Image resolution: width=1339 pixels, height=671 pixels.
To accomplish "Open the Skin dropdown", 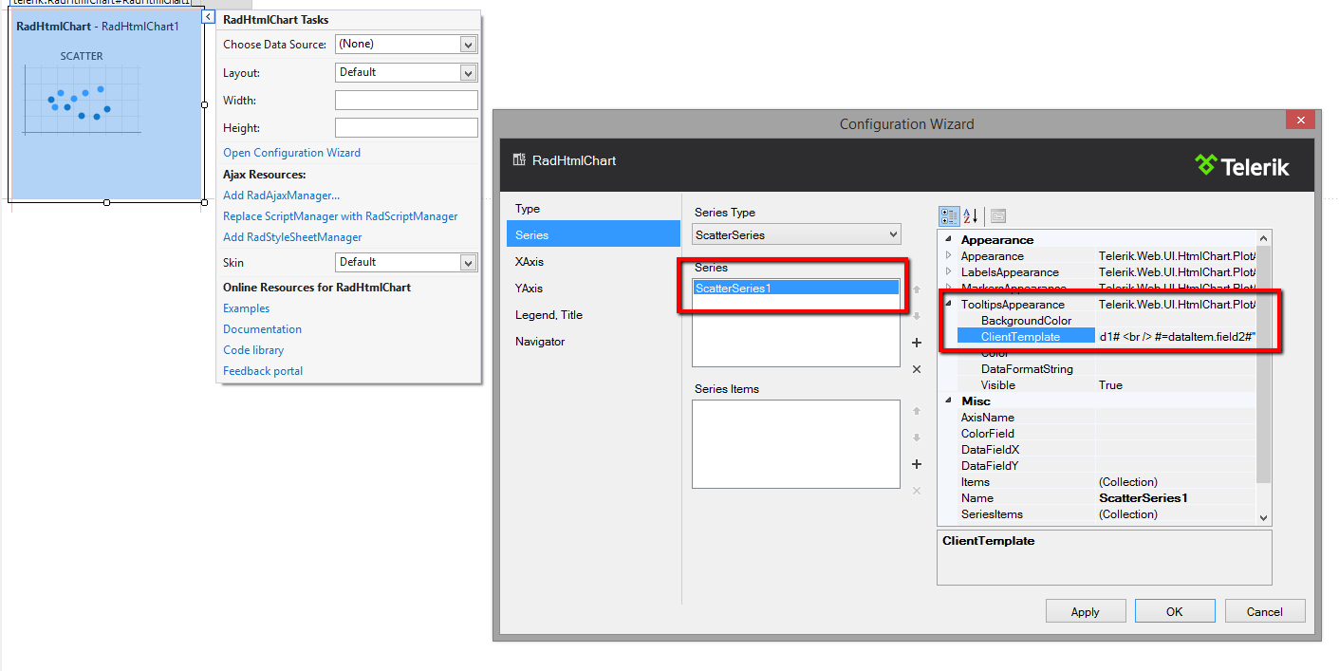I will tap(468, 263).
